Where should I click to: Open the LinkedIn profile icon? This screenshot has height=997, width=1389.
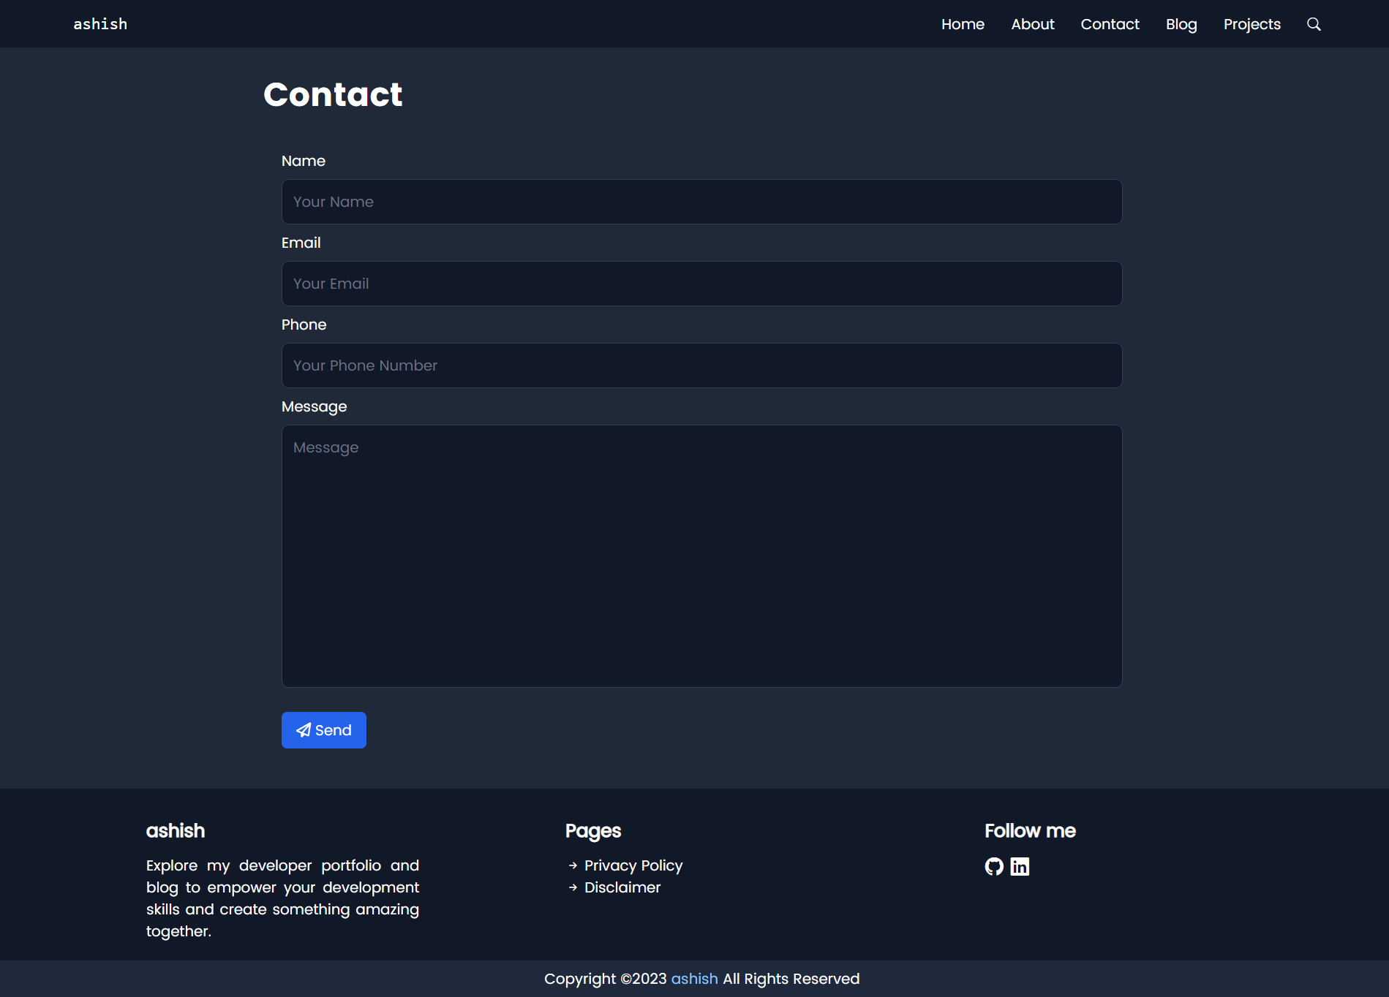point(1020,866)
